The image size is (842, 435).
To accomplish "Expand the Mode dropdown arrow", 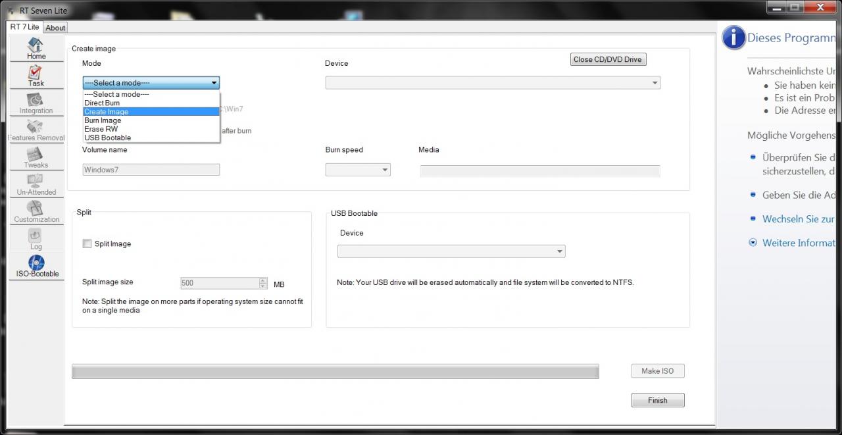I will pos(214,83).
